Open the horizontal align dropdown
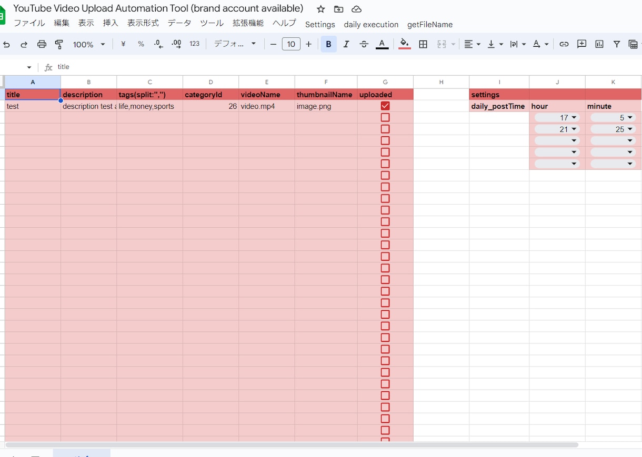642x457 pixels. tap(472, 44)
